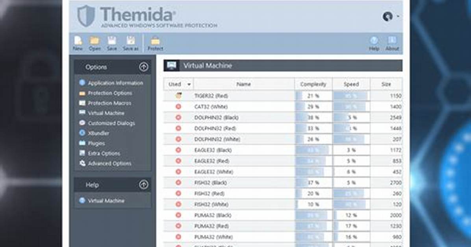Click CAT32 (White) complexity bar 29 %
The image size is (471, 247).
tap(313, 107)
